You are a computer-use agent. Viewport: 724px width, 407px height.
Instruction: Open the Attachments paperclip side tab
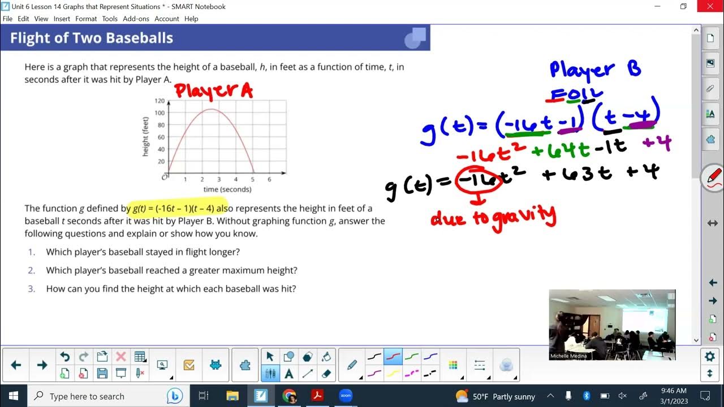[x=710, y=89]
